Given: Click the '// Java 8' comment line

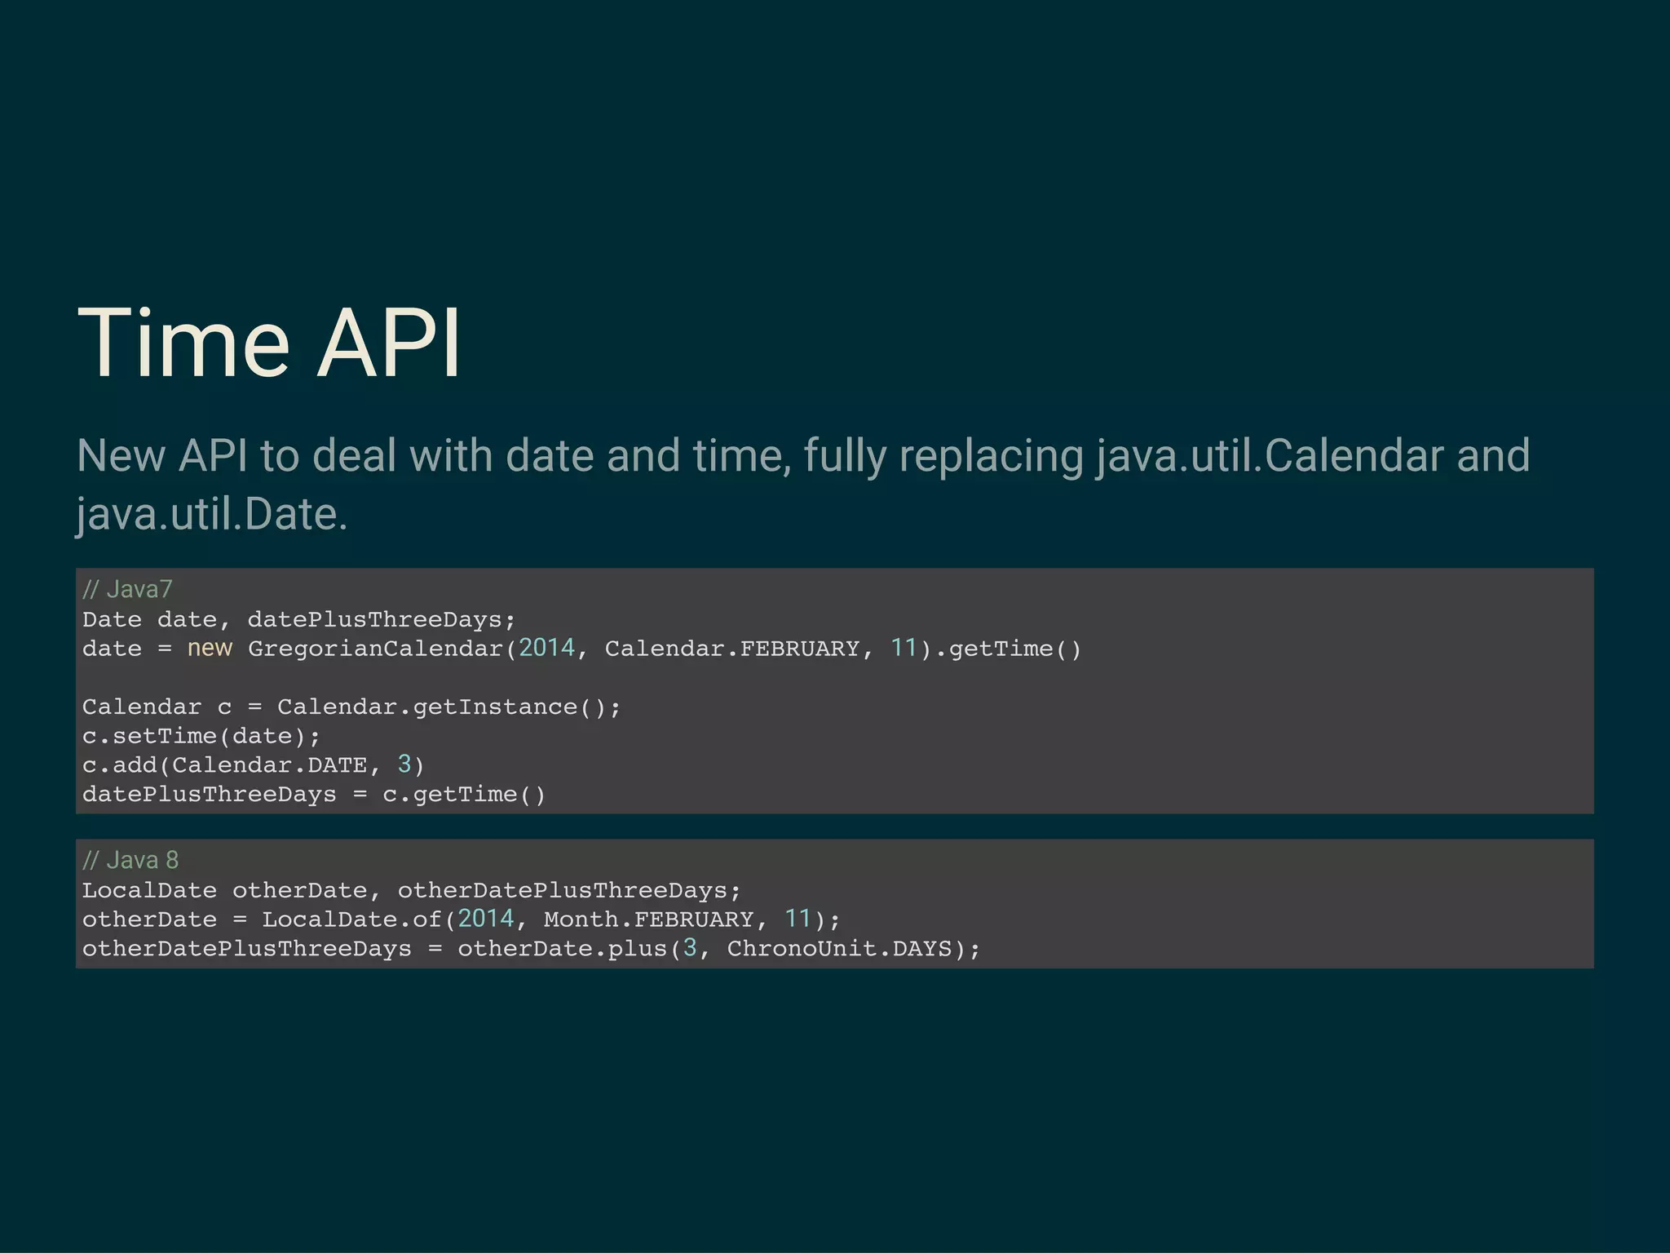Looking at the screenshot, I should coord(130,860).
